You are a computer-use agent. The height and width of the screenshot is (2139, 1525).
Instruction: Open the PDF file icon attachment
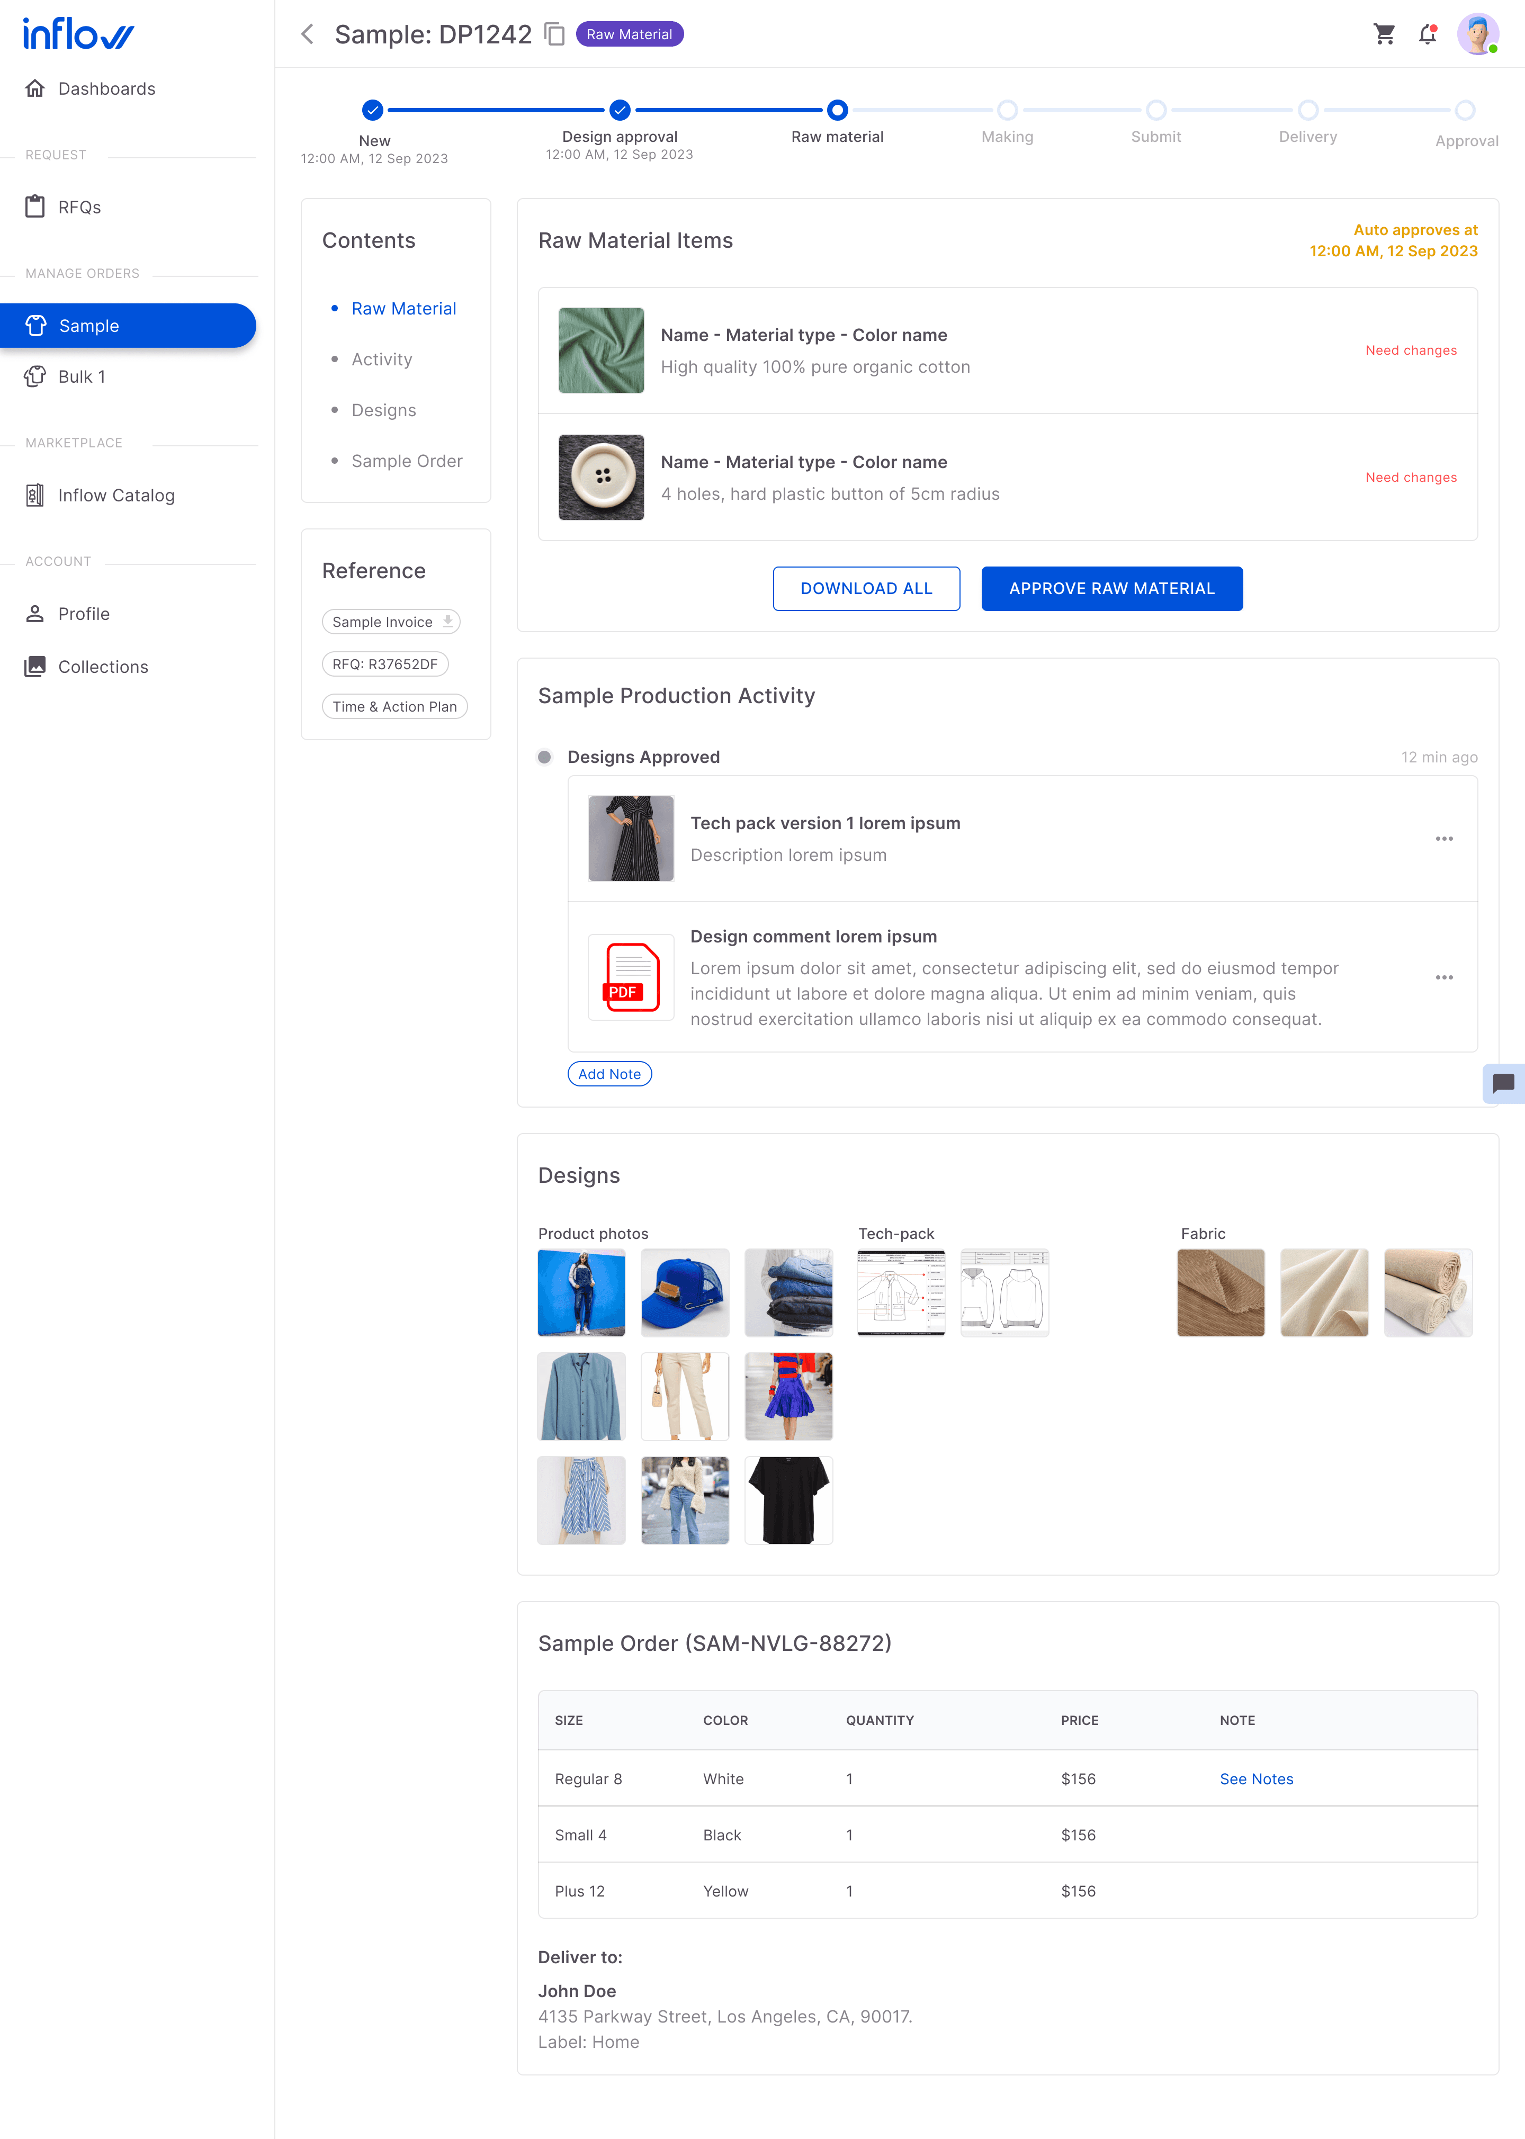(630, 976)
